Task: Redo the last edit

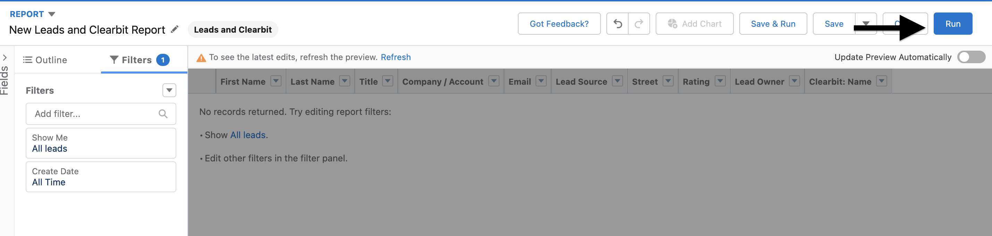Action: [x=639, y=24]
